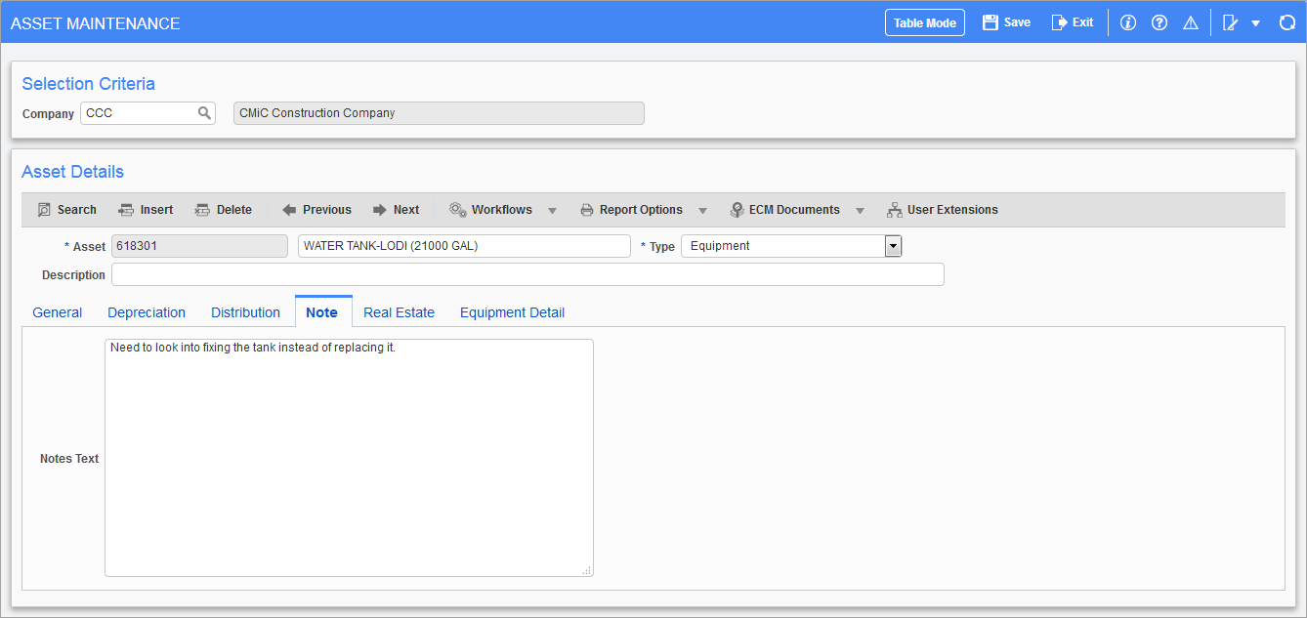Click the refresh icon in top right
1307x618 pixels.
pyautogui.click(x=1286, y=22)
